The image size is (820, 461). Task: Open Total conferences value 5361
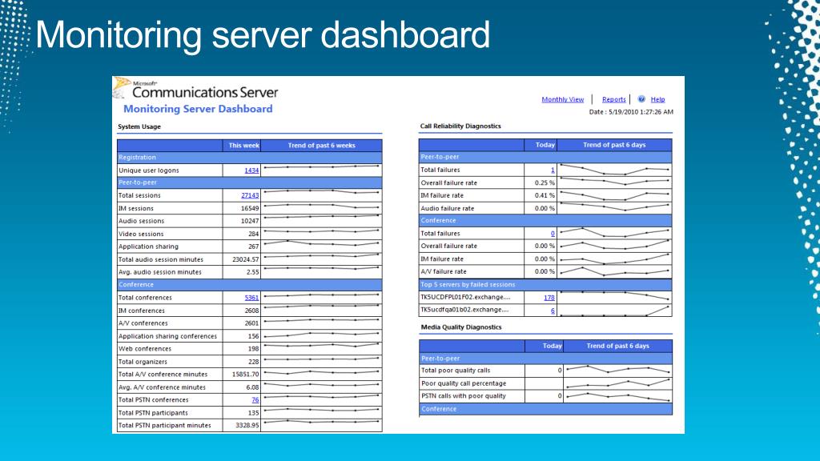251,298
